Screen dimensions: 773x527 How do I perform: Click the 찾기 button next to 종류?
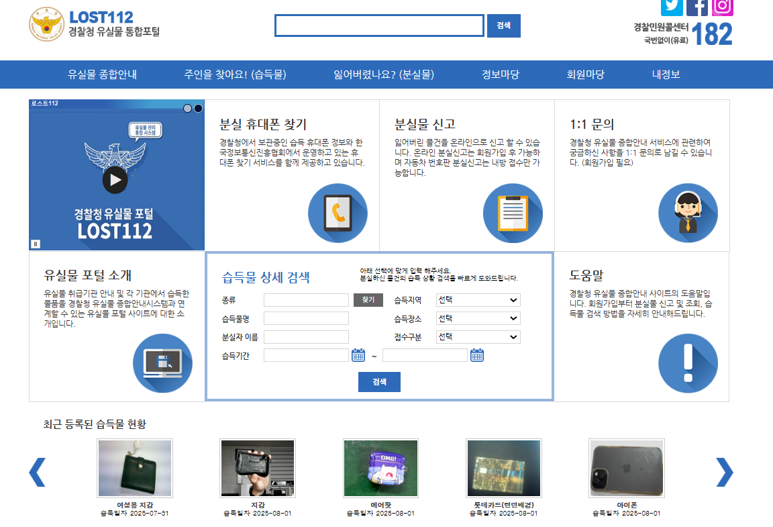368,300
